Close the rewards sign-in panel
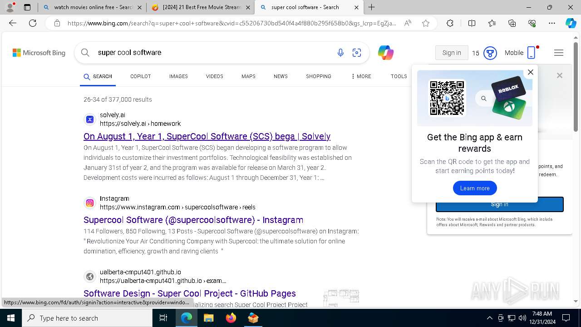581x327 pixels. (560, 75)
